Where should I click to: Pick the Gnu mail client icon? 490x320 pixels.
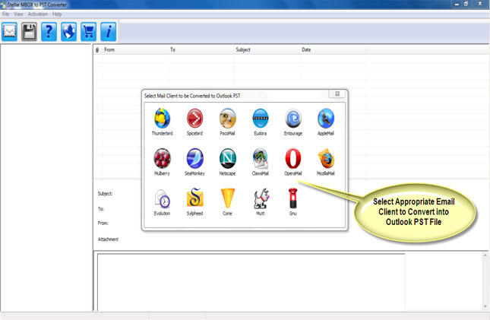[x=292, y=198]
